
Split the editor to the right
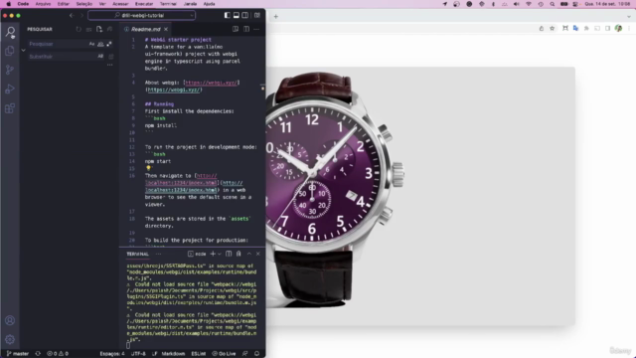point(246,29)
